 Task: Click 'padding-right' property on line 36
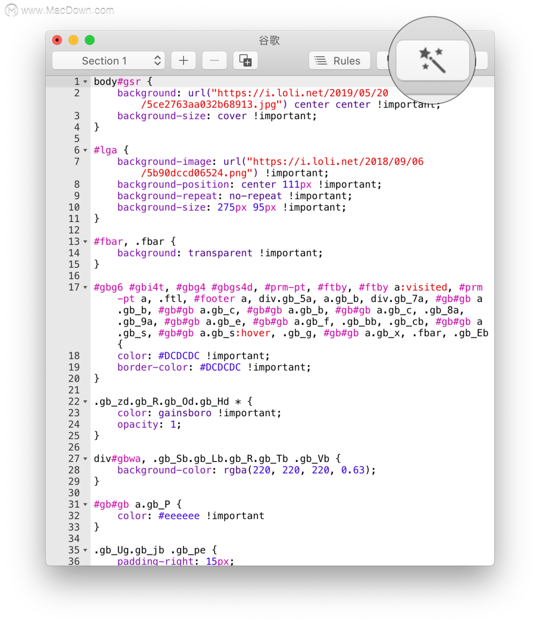(x=155, y=561)
